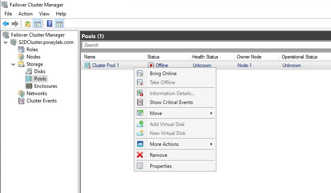
Task: Click inside the Pools Search field
Action: pyautogui.click(x=204, y=45)
